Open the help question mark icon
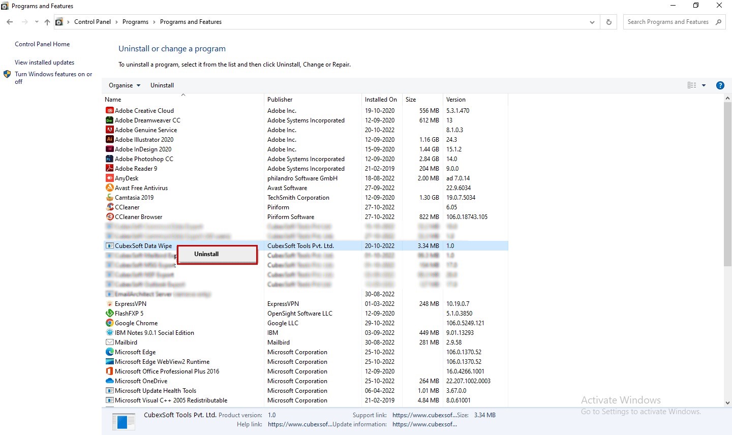This screenshot has height=435, width=732. tap(720, 85)
